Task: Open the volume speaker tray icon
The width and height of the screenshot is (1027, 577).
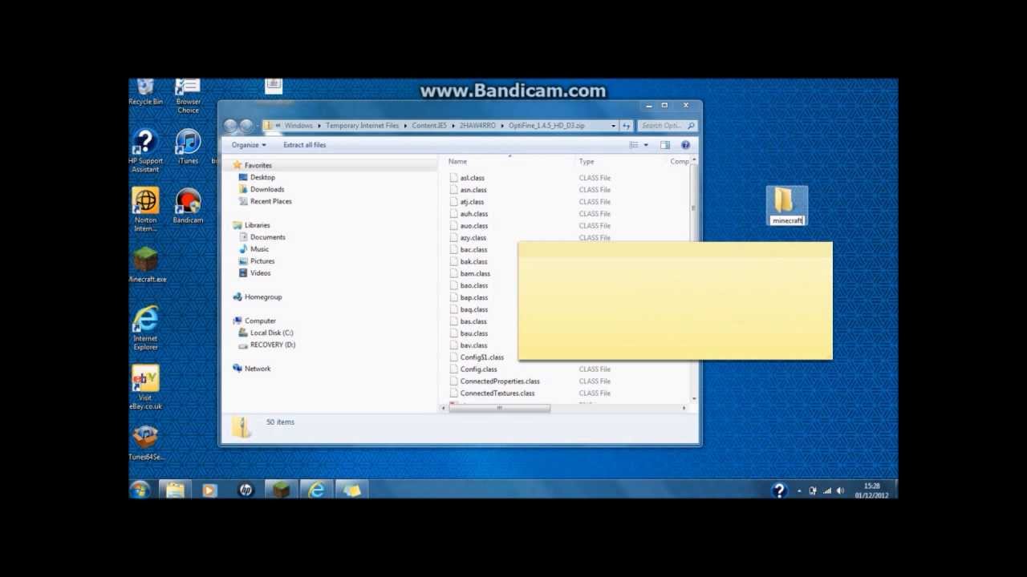Action: [x=840, y=490]
